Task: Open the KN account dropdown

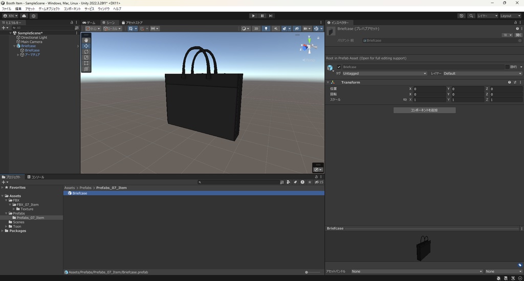Action: [x=11, y=16]
